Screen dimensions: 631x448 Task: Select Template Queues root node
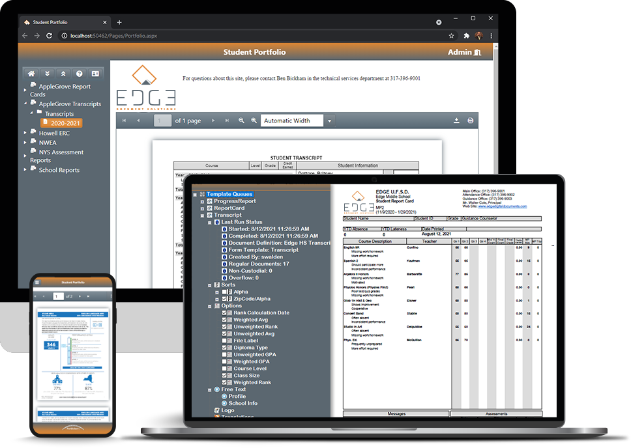pyautogui.click(x=229, y=194)
